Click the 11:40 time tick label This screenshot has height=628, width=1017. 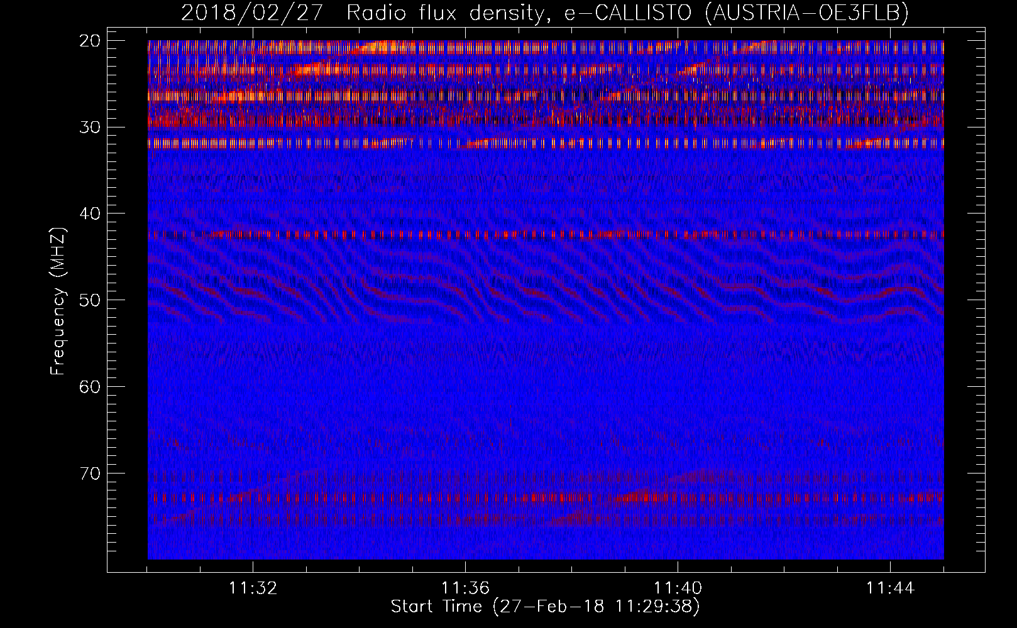pyautogui.click(x=678, y=588)
